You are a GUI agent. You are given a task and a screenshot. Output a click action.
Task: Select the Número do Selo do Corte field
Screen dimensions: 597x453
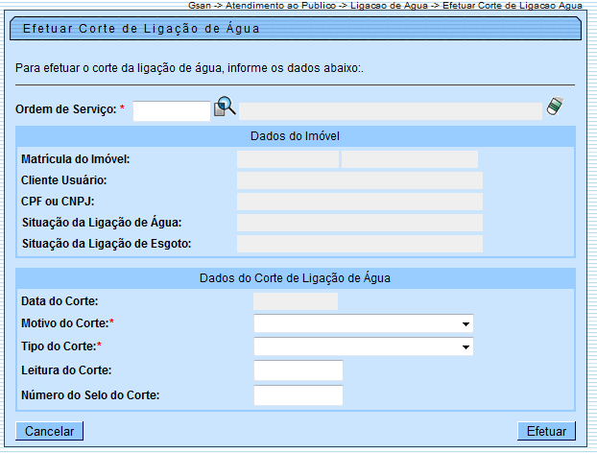(x=298, y=395)
